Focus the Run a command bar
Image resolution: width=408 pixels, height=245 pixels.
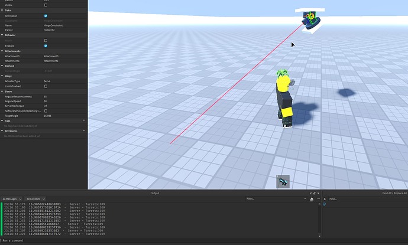click(x=204, y=241)
